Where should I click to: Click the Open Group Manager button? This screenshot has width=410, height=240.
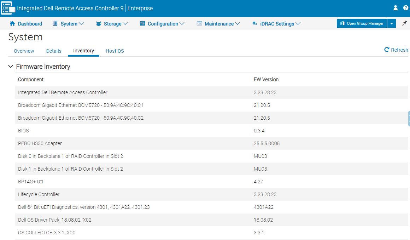(362, 23)
